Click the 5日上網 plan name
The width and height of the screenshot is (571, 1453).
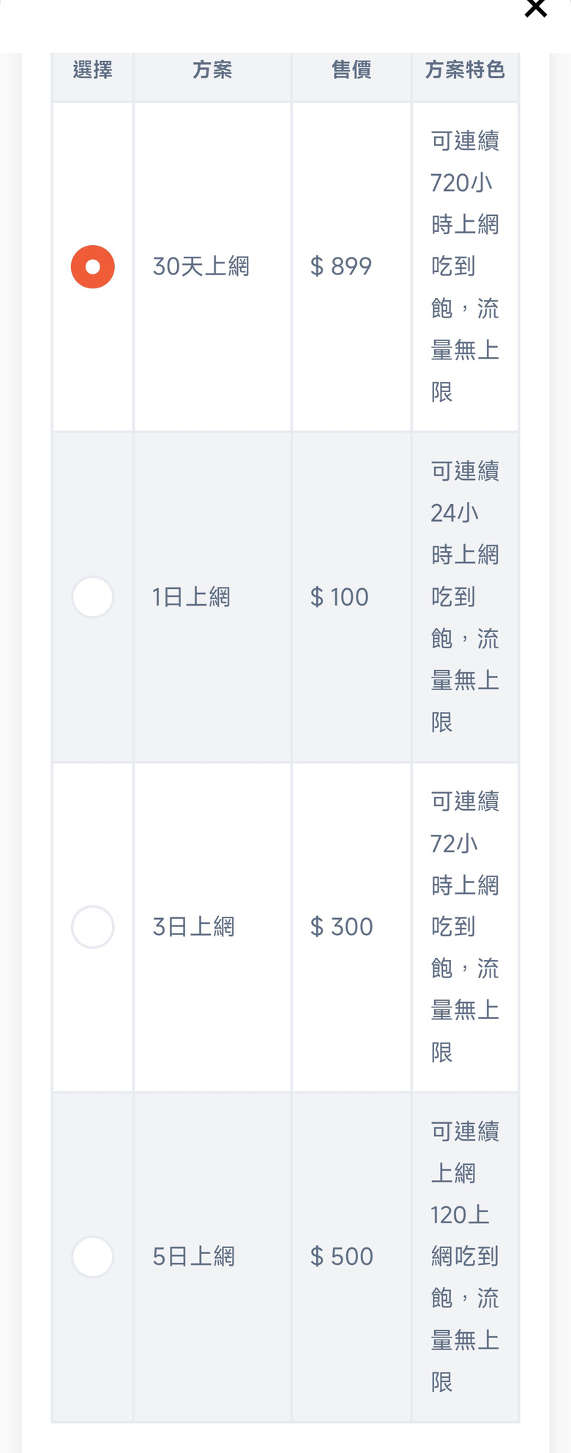coord(193,1257)
